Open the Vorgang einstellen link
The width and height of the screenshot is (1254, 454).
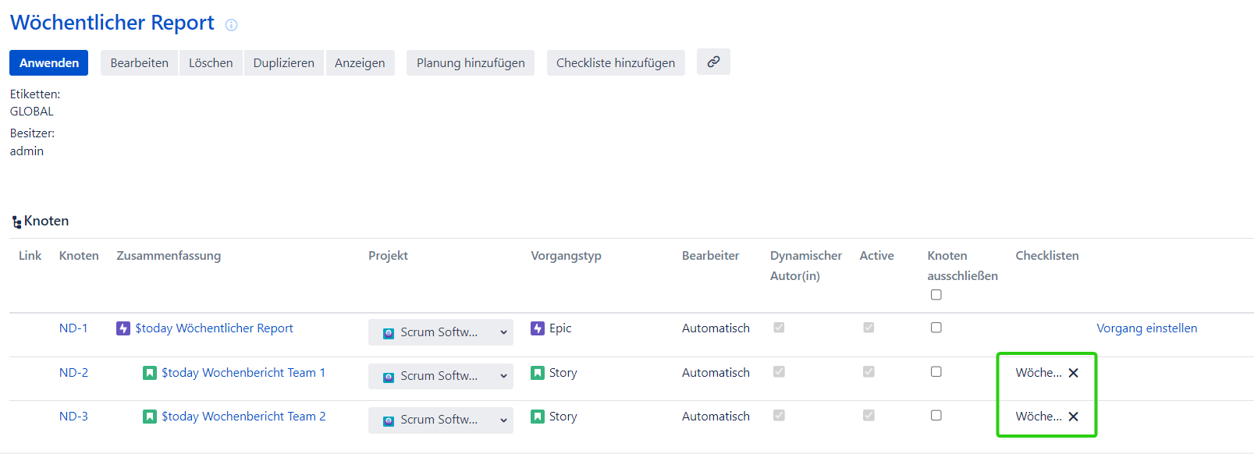[x=1146, y=328]
